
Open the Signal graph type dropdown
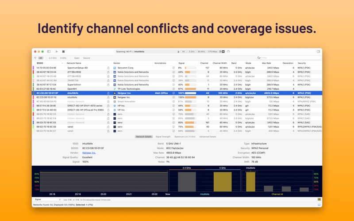(47, 200)
